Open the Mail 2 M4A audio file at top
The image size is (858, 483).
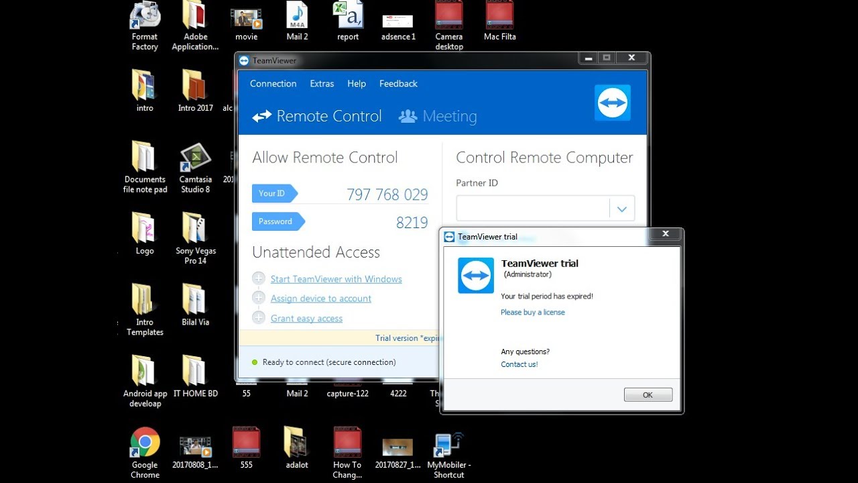tap(297, 21)
